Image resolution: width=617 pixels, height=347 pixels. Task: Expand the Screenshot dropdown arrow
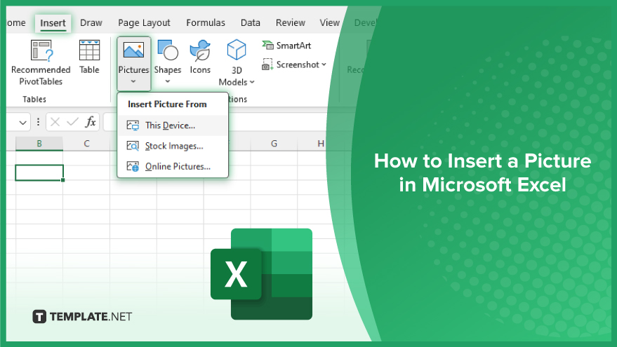[324, 64]
